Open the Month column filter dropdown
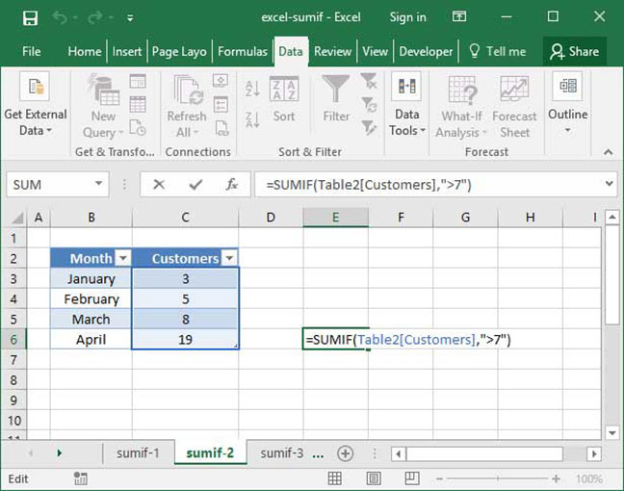The width and height of the screenshot is (624, 491). pyautogui.click(x=122, y=258)
